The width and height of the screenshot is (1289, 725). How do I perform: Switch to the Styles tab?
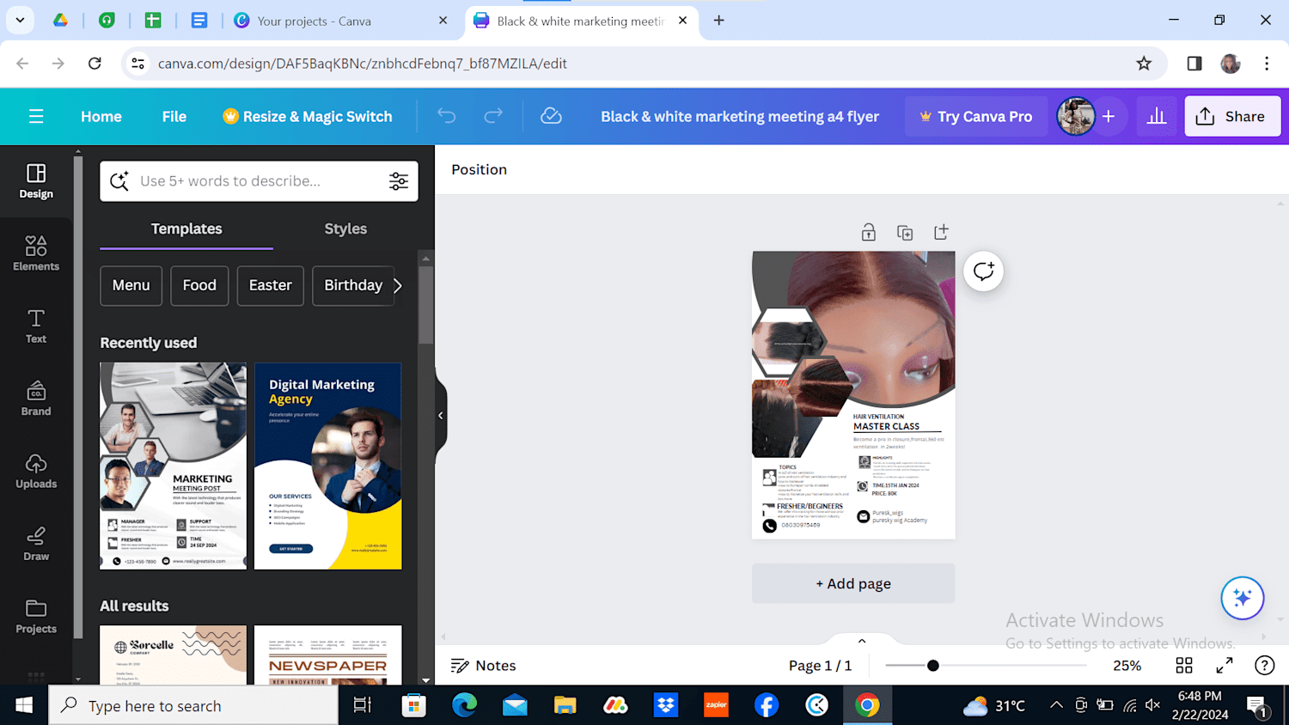(345, 228)
